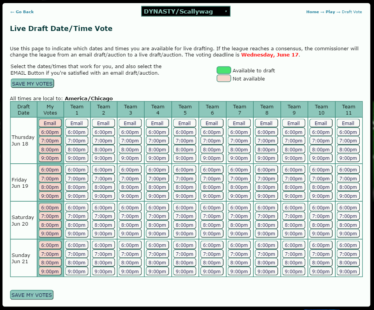374x310 pixels.
Task: Click Team 8 Sunday 9:00pm slot
Action: pyautogui.click(x=266, y=271)
